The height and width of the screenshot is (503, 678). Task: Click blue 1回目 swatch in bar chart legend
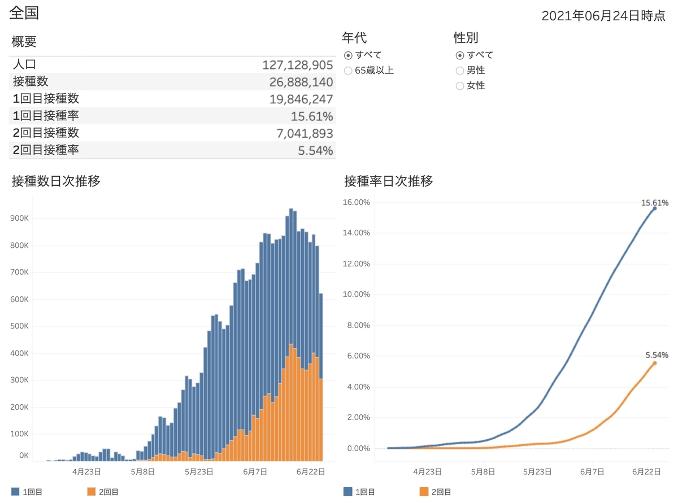pyautogui.click(x=15, y=492)
